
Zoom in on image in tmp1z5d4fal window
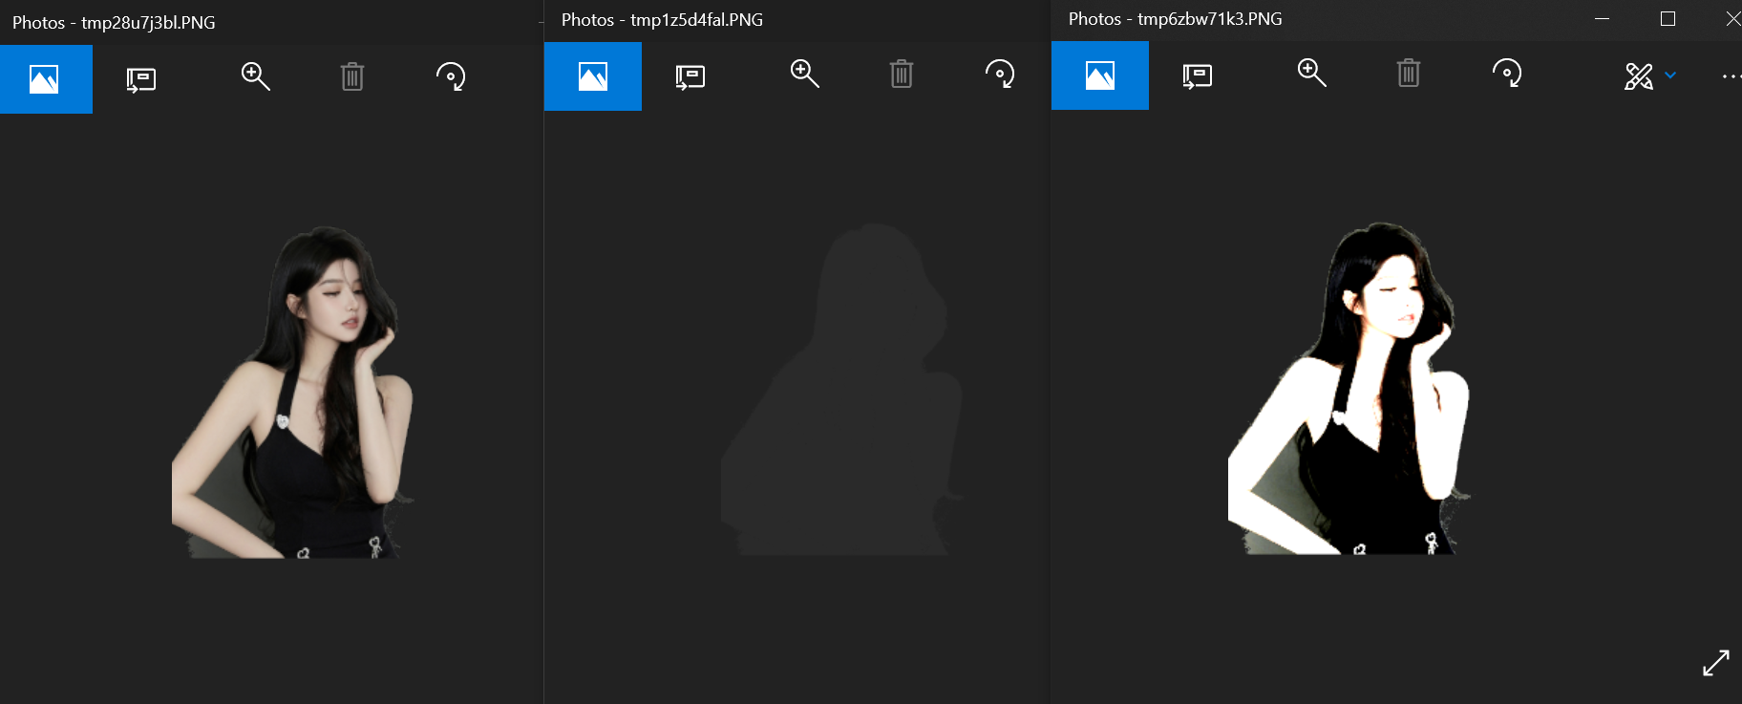click(x=804, y=74)
